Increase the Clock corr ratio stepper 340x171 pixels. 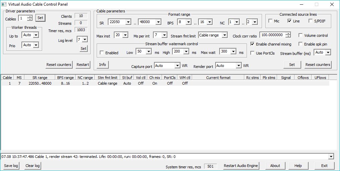(288, 33)
